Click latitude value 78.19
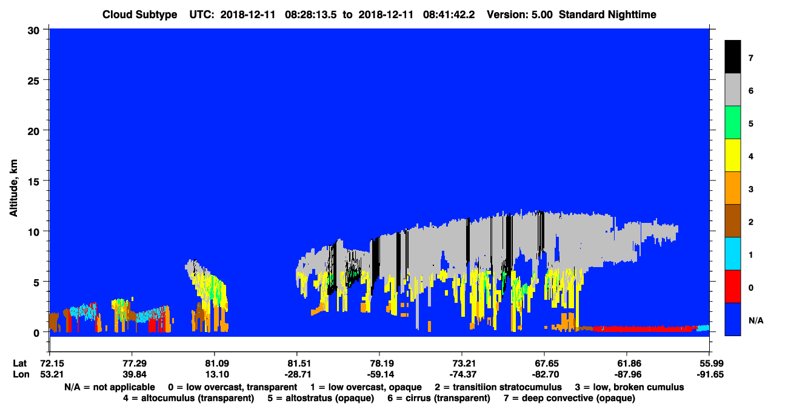Image resolution: width=788 pixels, height=404 pixels. 379,363
